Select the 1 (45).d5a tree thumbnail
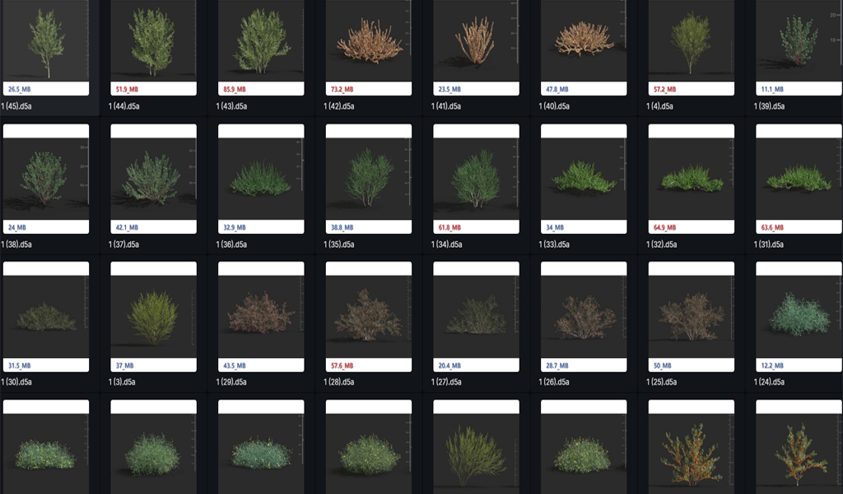 tap(46, 41)
